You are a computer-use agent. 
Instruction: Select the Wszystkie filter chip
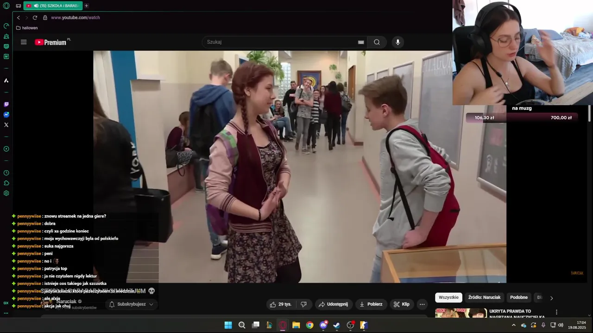[448, 297]
